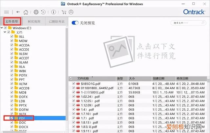This screenshot has height=133, width=210.
Task: Return to the home screen icon
Action: 26,12
